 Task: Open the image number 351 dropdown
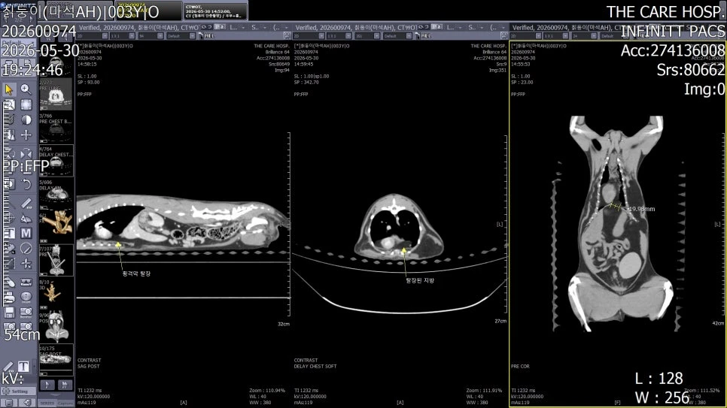tap(367, 35)
